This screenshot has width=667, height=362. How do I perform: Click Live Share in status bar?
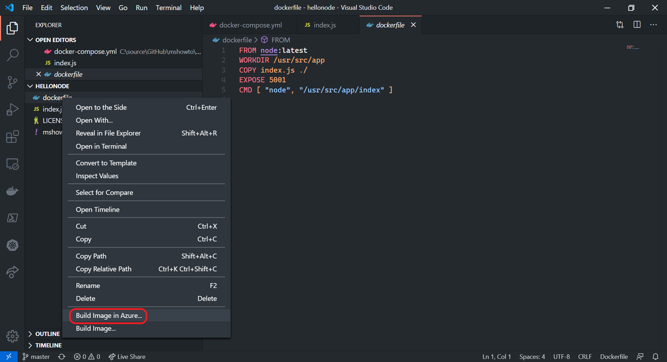pyautogui.click(x=127, y=356)
